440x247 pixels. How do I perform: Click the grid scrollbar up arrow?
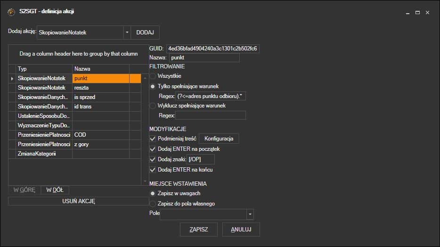click(145, 78)
